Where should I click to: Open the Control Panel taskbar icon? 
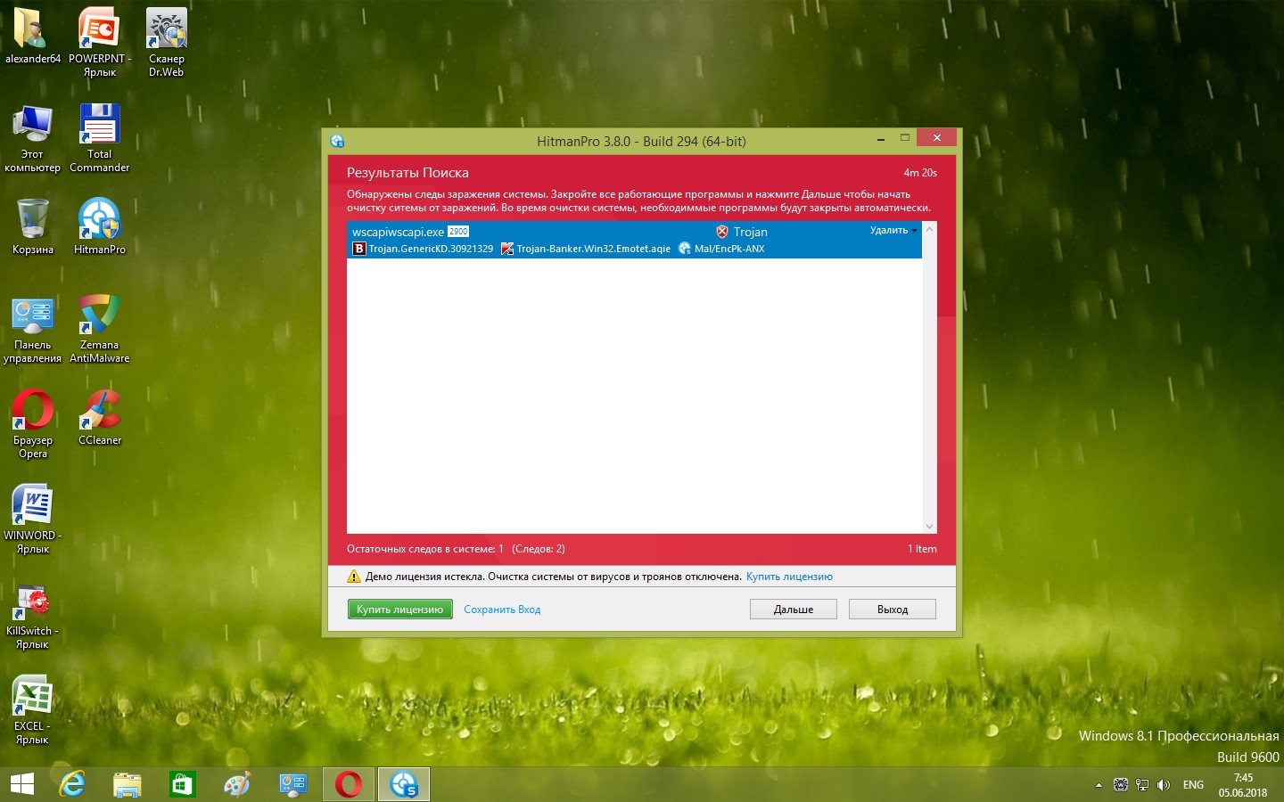pyautogui.click(x=292, y=784)
